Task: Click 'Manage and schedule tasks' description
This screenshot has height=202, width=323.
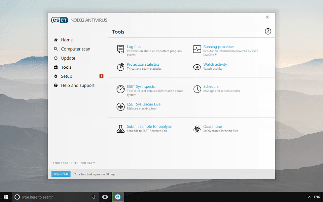Action: tap(222, 91)
